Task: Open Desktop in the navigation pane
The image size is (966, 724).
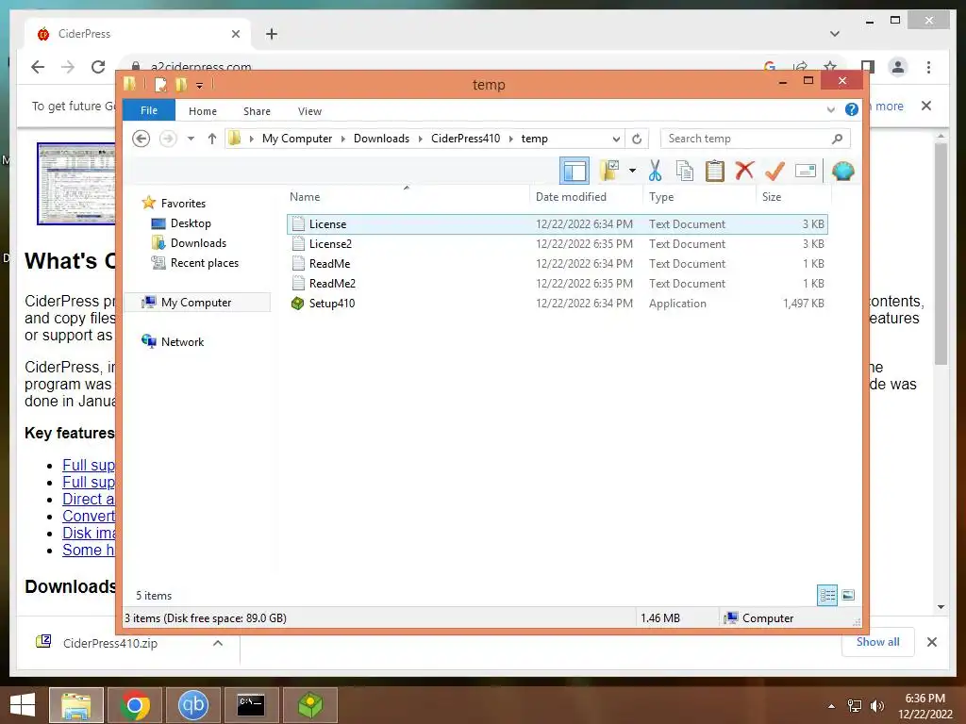Action: click(191, 222)
